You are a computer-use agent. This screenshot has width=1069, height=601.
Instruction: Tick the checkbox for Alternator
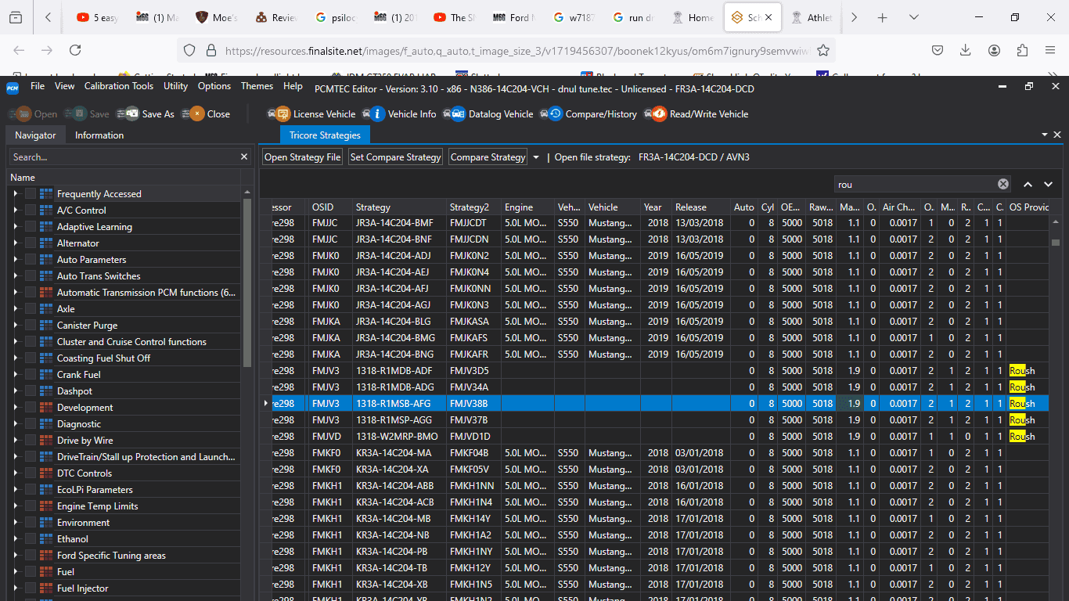31,243
